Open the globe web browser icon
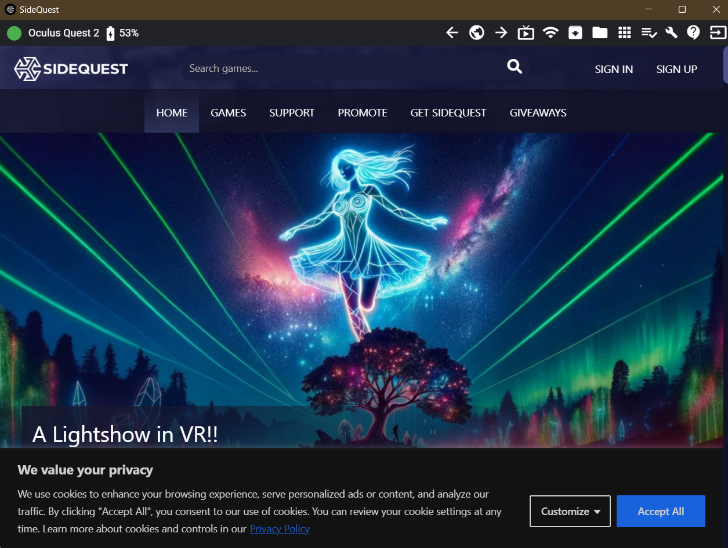 [477, 33]
